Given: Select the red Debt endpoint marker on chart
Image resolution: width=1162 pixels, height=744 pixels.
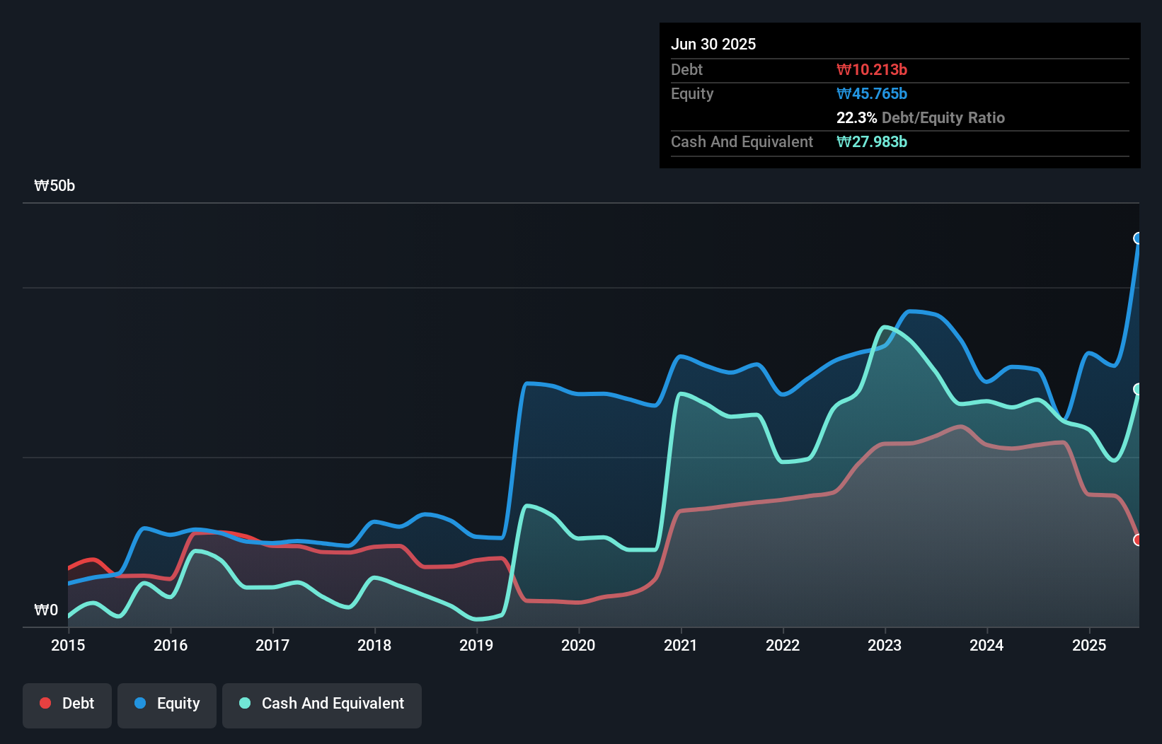Looking at the screenshot, I should (x=1138, y=540).
